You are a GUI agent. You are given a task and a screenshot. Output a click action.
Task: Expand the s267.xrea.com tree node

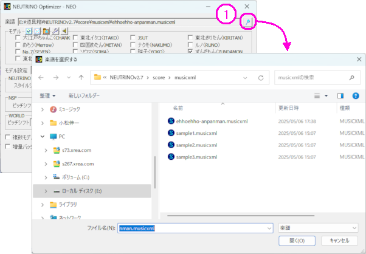point(46,163)
